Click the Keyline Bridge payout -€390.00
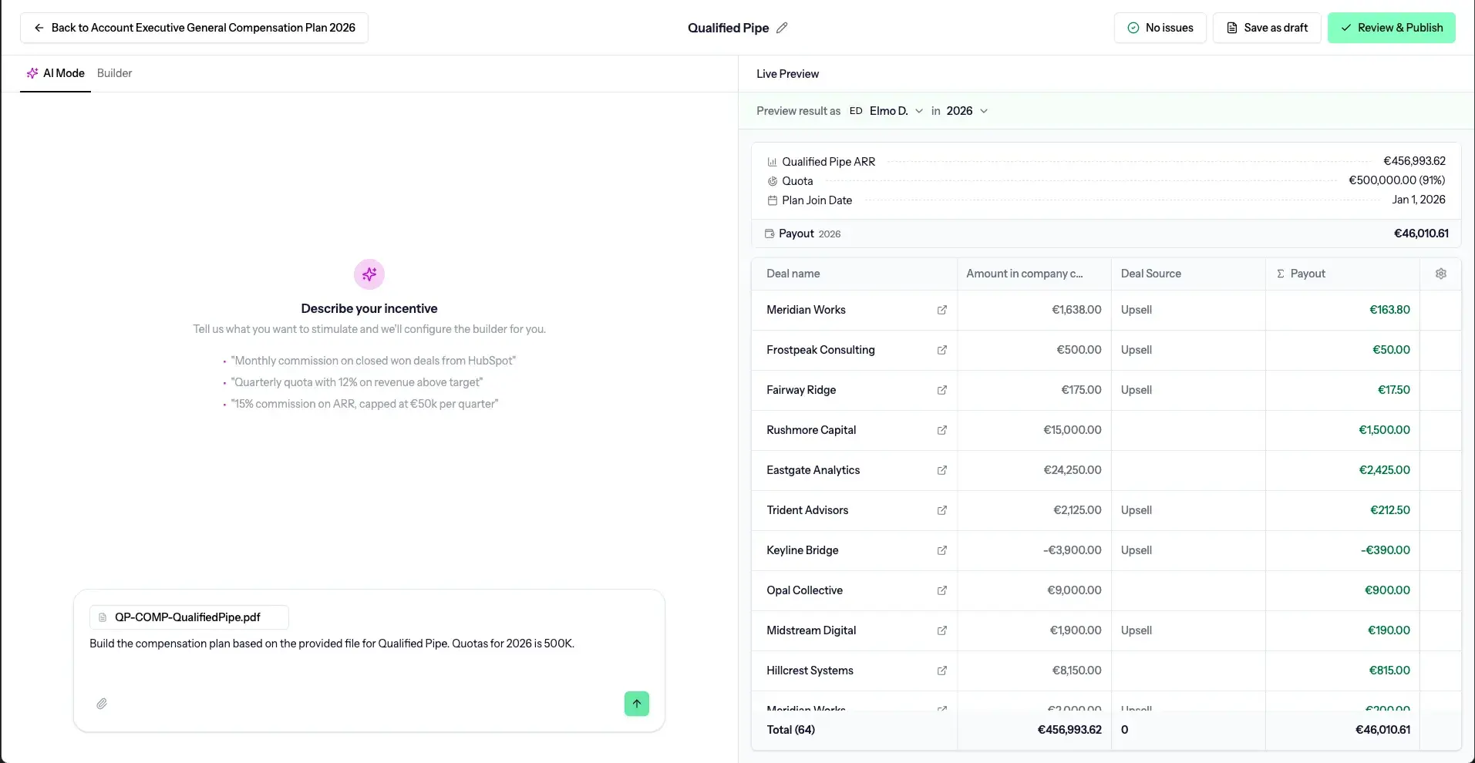The height and width of the screenshot is (763, 1475). [1386, 550]
